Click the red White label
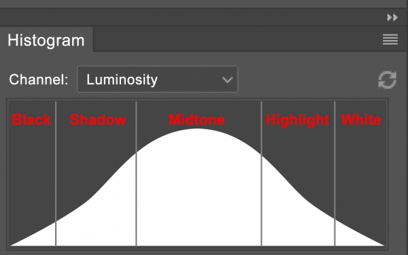Viewport: 408px width, 255px height. point(361,120)
